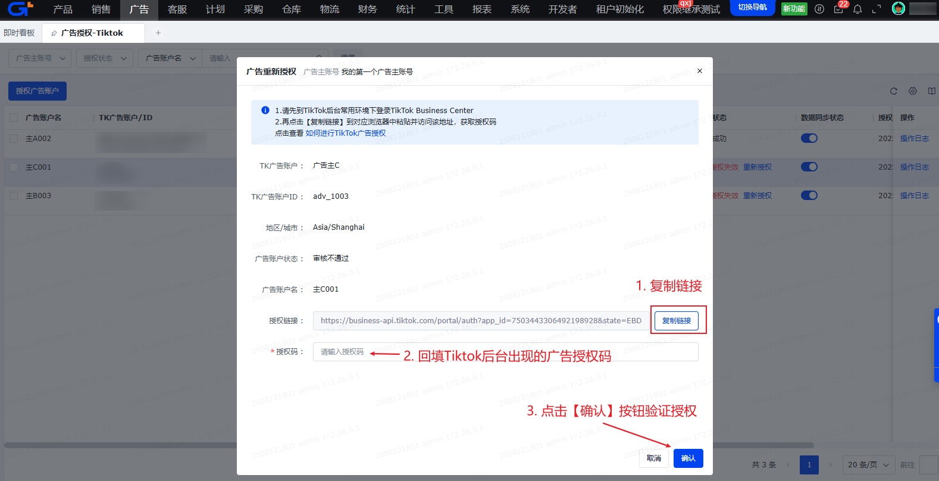Toggle the select-all checkbox in table header
Viewport: 939px width, 481px height.
pyautogui.click(x=14, y=118)
